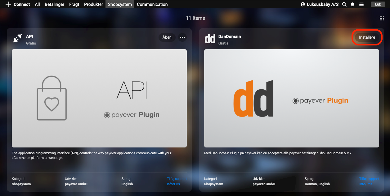This screenshot has height=196, width=390.
Task: Open the hamburger menu icon
Action: tap(361, 4)
